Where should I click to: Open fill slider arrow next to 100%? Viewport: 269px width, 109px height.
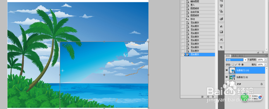pyautogui.click(x=266, y=64)
